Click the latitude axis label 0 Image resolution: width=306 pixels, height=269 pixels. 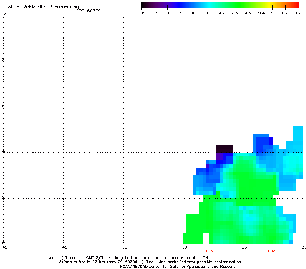3,243
